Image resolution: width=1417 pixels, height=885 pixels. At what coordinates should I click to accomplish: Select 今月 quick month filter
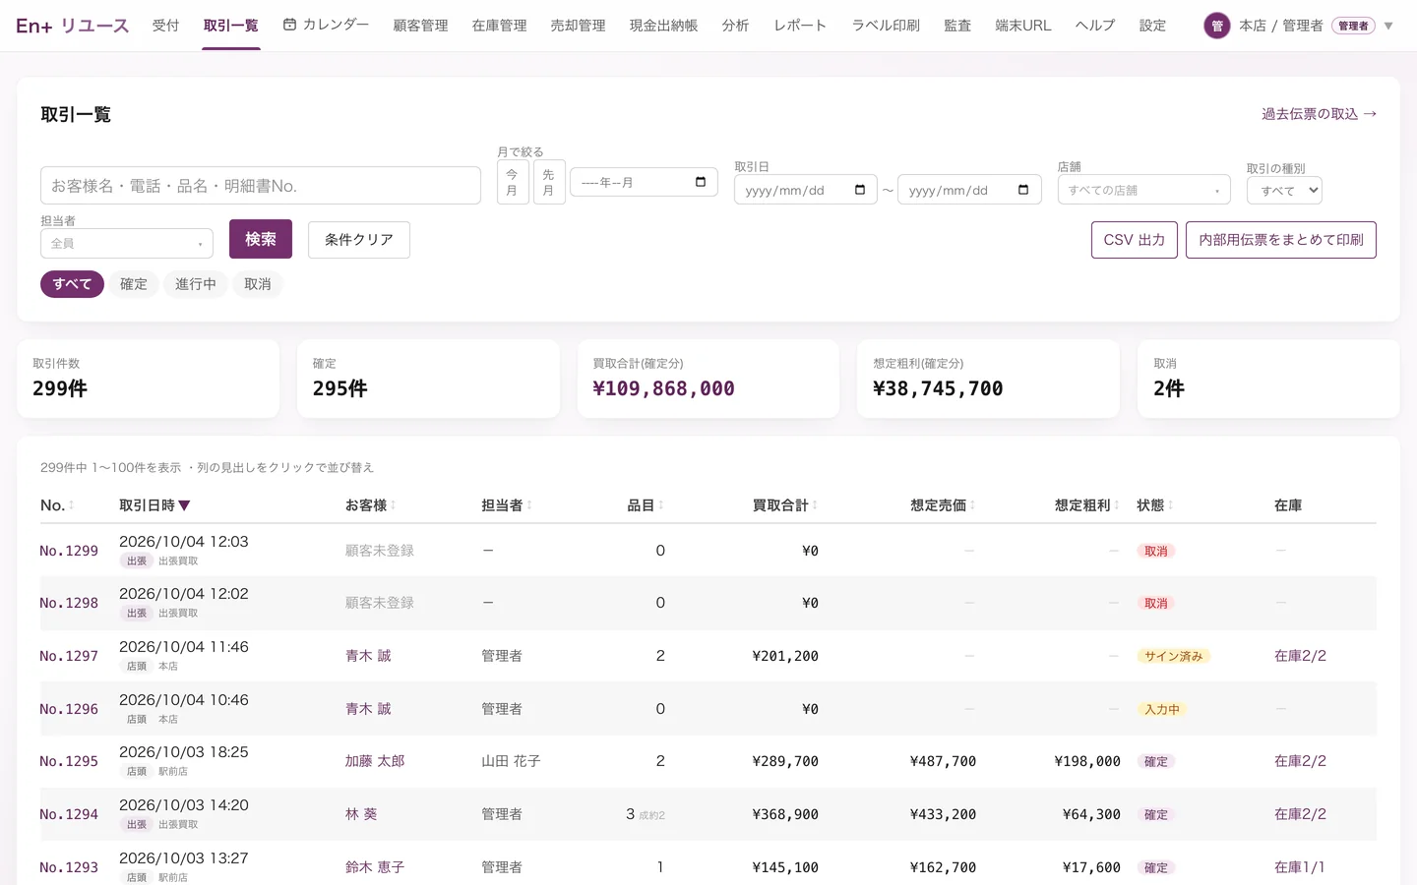click(512, 182)
